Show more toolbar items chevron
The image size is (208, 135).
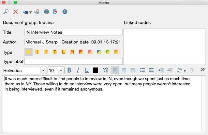202,69
